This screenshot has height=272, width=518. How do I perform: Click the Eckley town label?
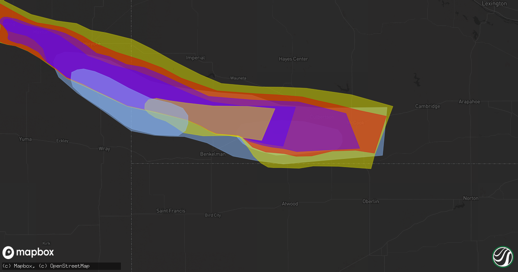point(63,141)
